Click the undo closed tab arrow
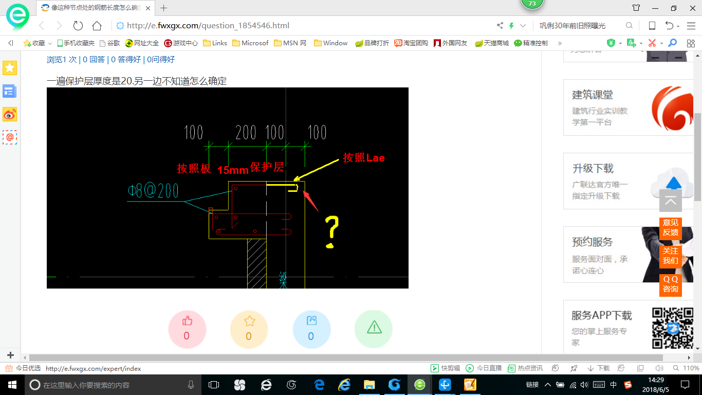702x395 pixels. point(669,26)
